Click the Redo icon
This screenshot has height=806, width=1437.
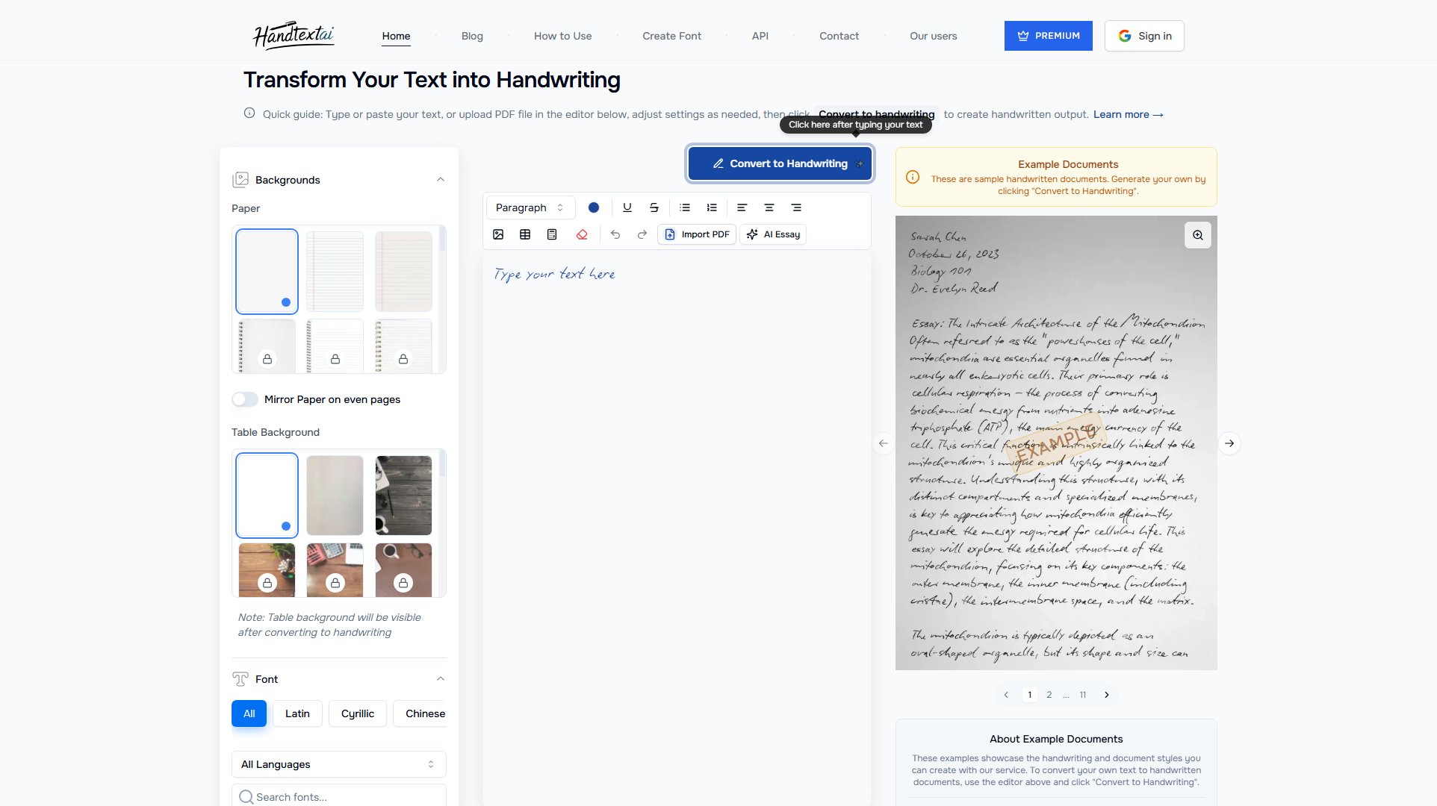pyautogui.click(x=642, y=234)
